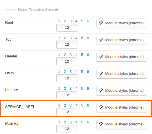Switch Feature row to 5 columns
The width and height of the screenshot is (152, 134).
coord(82,88)
